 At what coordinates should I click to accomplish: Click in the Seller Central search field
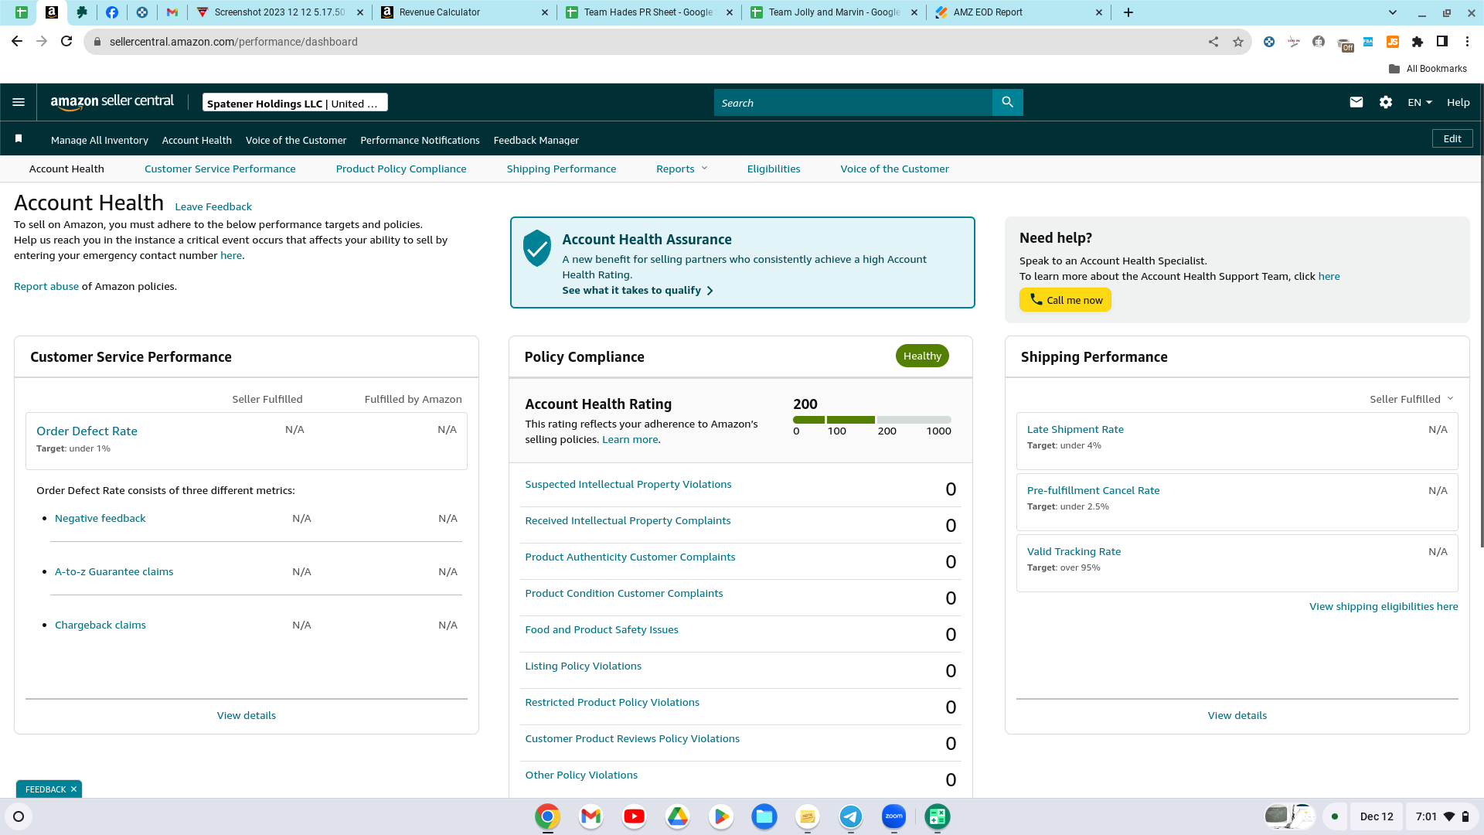(x=853, y=102)
